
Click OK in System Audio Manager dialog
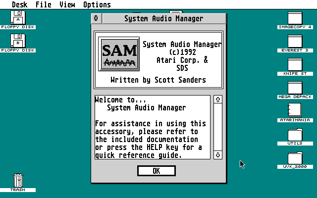[157, 171]
